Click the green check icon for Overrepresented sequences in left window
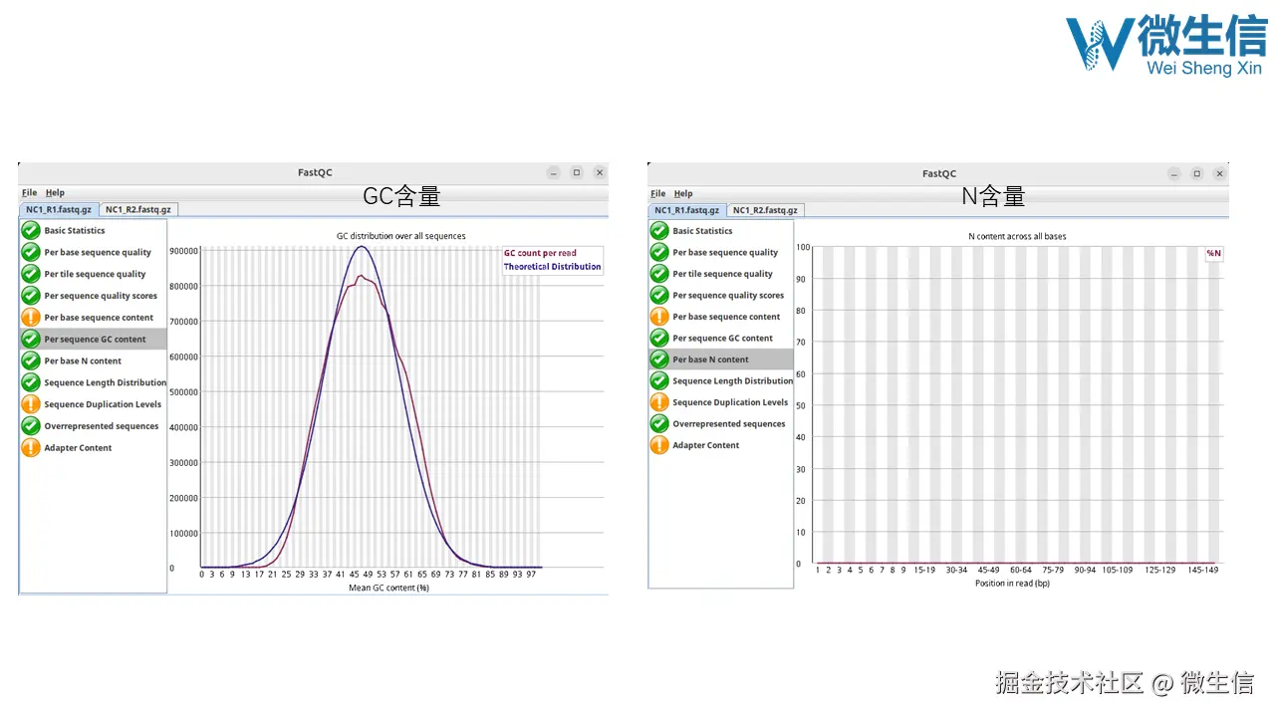 [31, 426]
